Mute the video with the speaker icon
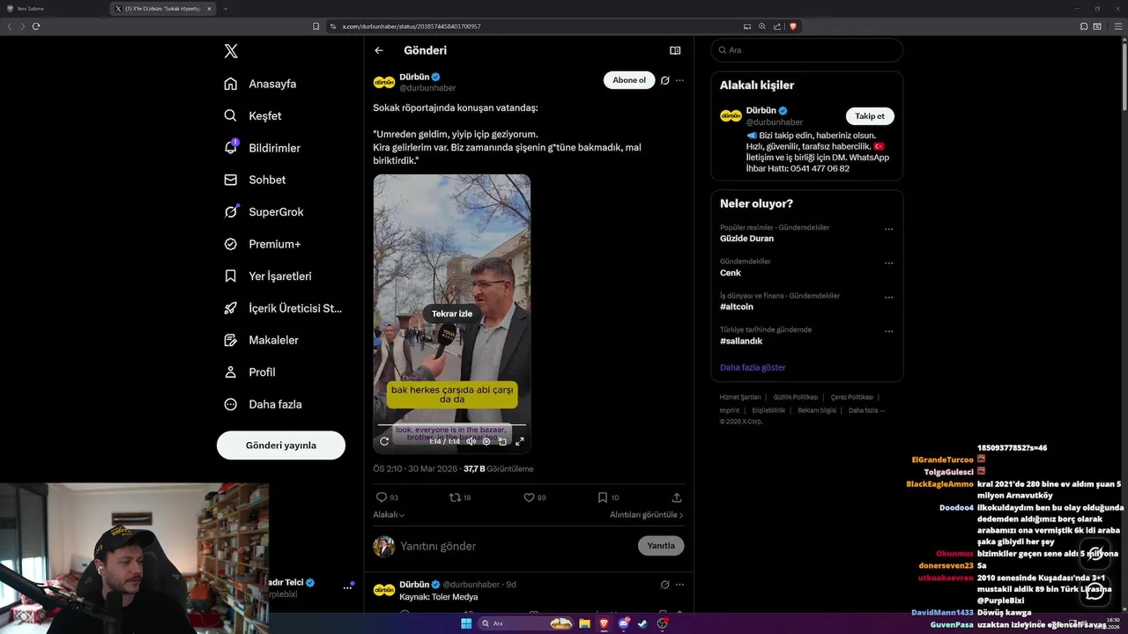This screenshot has width=1128, height=634. coord(471,441)
